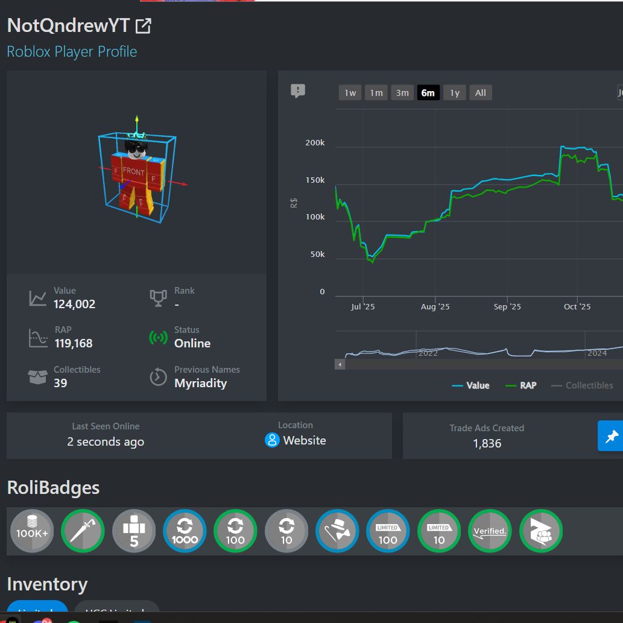Click the Website location user icon

(x=272, y=440)
